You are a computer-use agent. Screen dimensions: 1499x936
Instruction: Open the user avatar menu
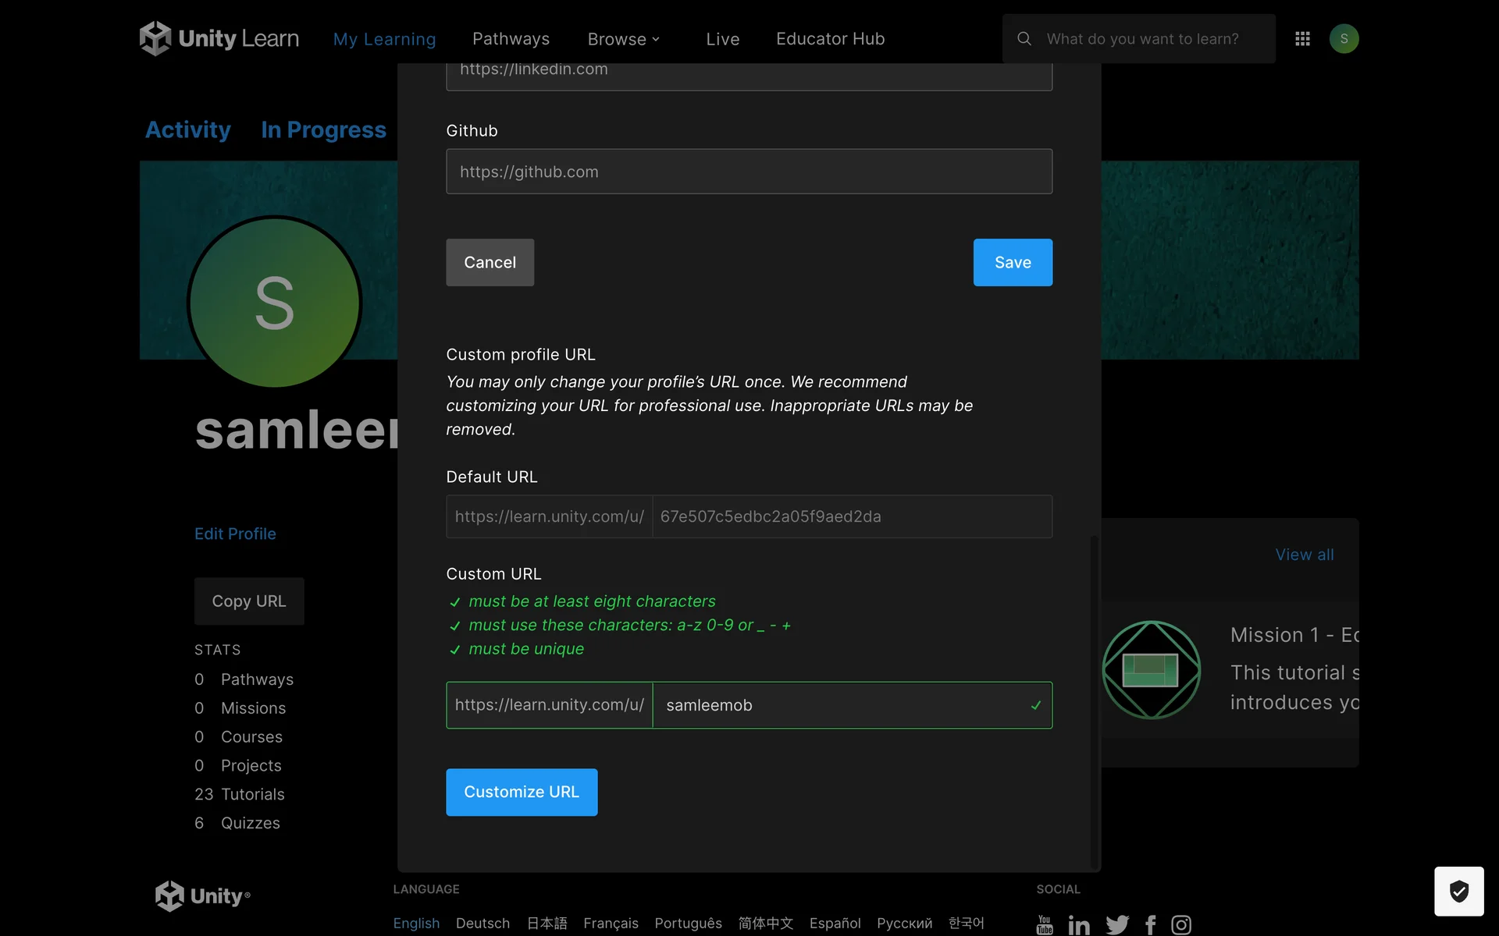coord(1344,38)
